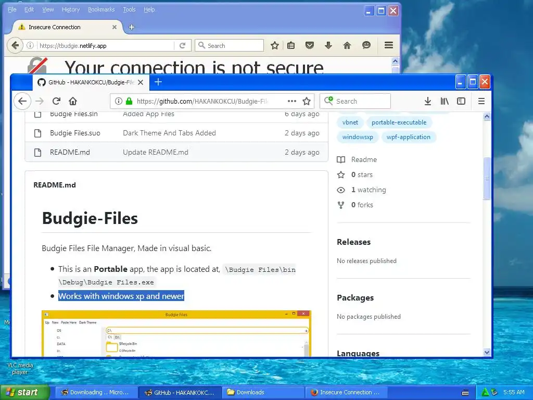Close the Insecure Connection tab

click(115, 27)
